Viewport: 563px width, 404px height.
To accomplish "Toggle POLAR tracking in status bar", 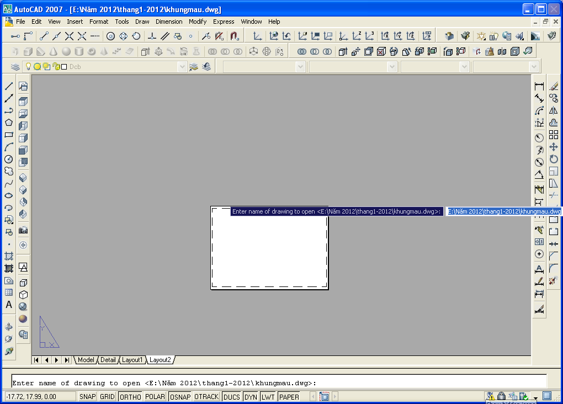I will click(x=155, y=396).
